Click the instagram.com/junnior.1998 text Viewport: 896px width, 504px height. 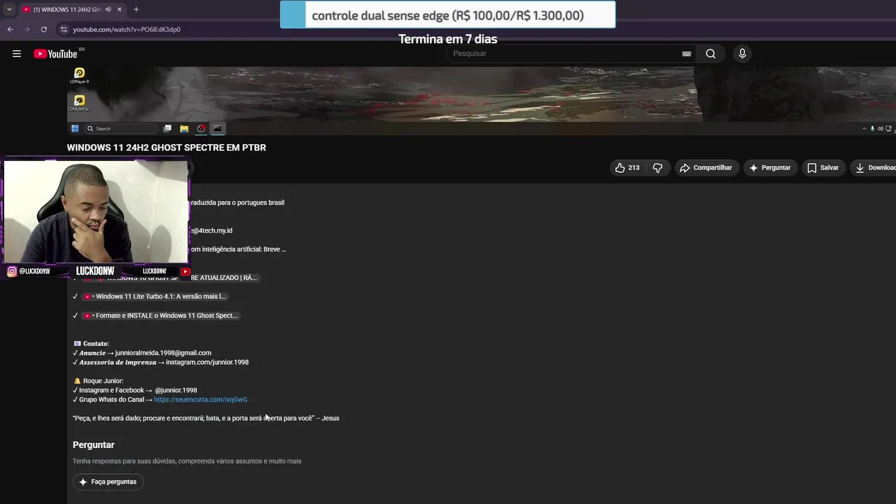pyautogui.click(x=207, y=363)
